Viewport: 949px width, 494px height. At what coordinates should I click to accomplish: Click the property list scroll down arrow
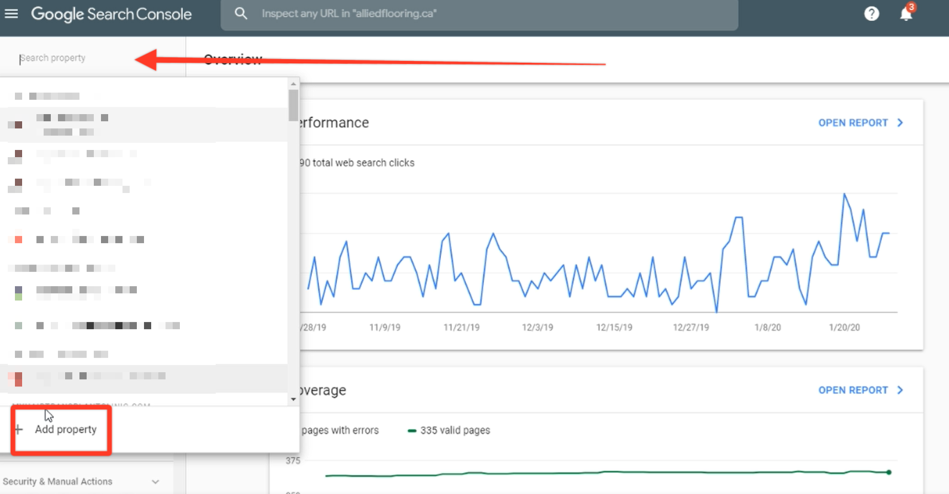coord(293,399)
